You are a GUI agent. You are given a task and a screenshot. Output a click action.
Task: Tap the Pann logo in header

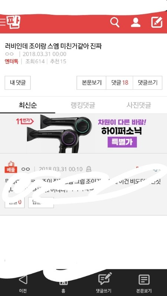tap(13, 22)
